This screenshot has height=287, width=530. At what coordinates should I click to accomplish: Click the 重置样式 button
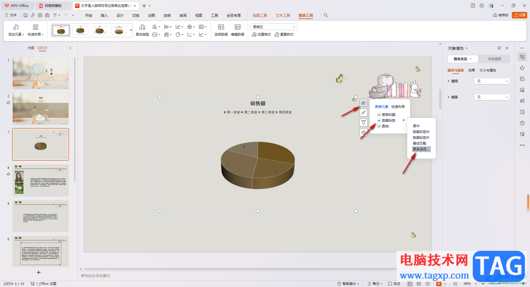(x=284, y=34)
